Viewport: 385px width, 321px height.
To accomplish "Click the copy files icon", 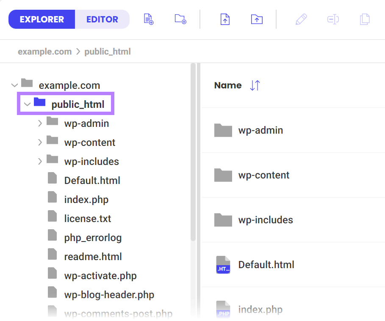I will (365, 19).
